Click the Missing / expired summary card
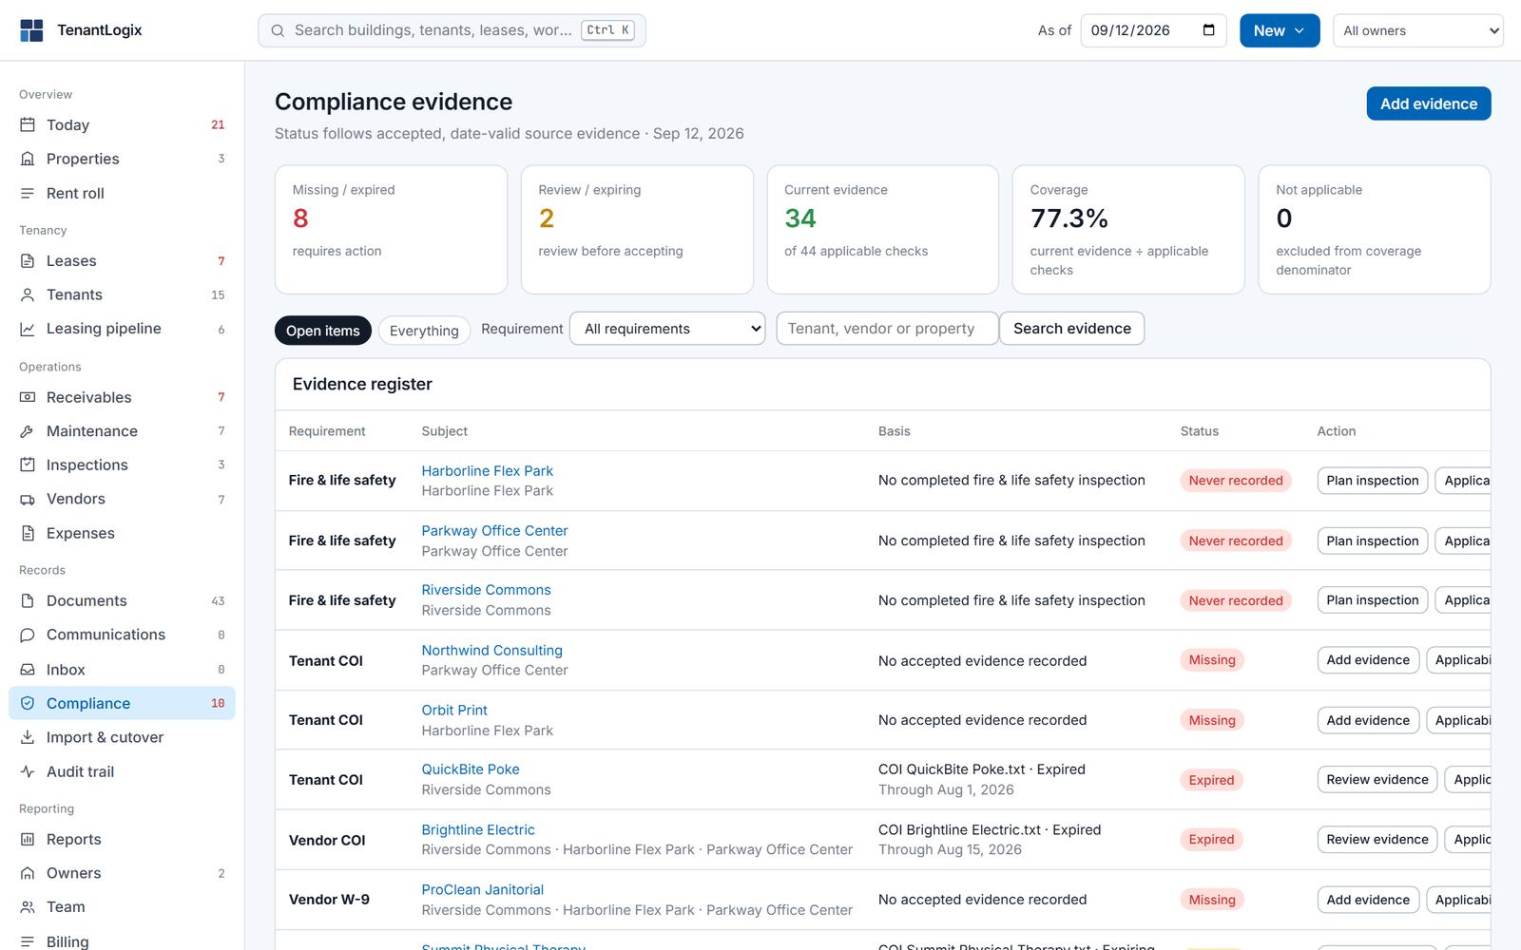Viewport: 1521px width, 950px height. pyautogui.click(x=391, y=230)
